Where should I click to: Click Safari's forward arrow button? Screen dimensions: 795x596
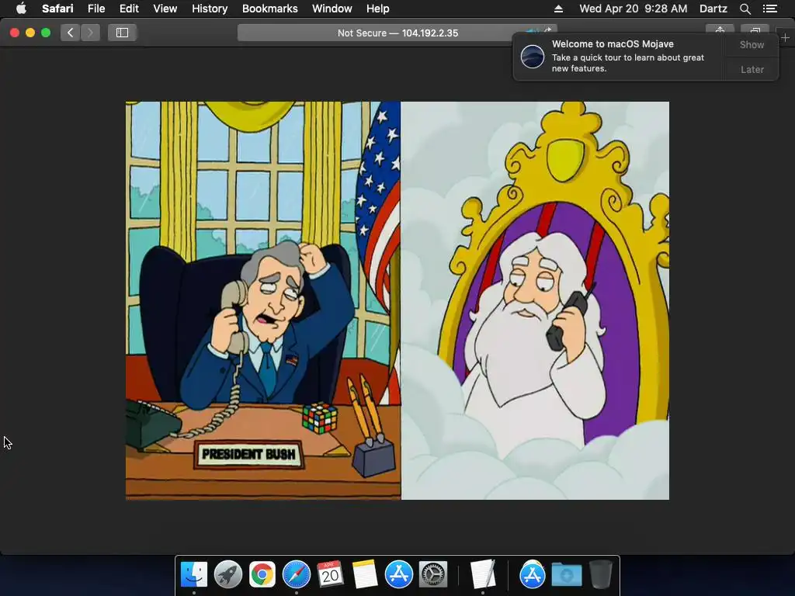[x=90, y=33]
